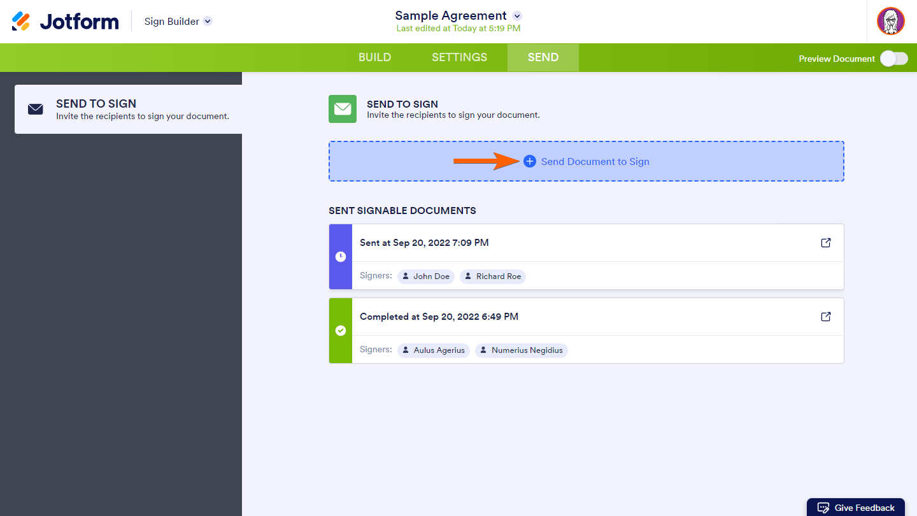
Task: Expand the Sign Builder dropdown
Action: point(208,22)
